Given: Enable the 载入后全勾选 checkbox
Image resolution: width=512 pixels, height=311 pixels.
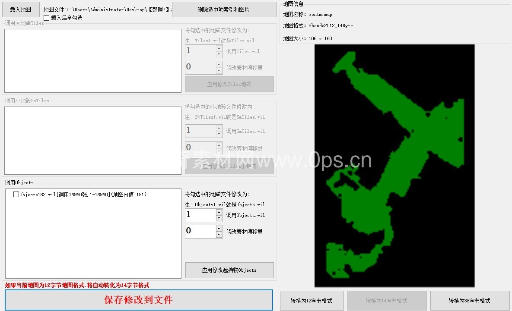Looking at the screenshot, I should point(47,18).
